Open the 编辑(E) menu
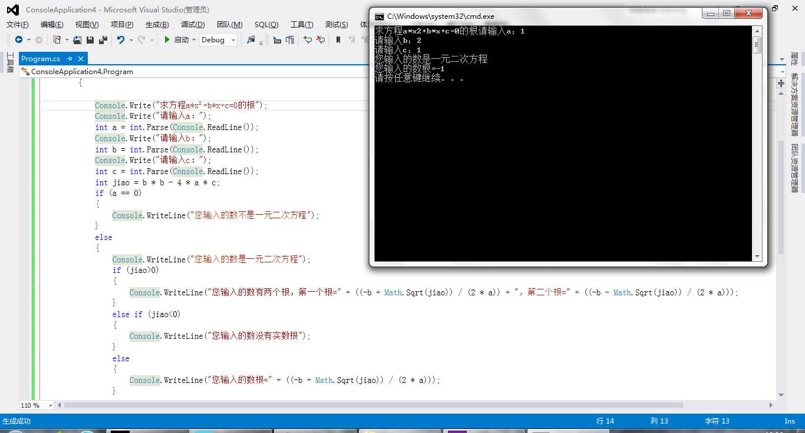805x433 pixels. pyautogui.click(x=52, y=24)
